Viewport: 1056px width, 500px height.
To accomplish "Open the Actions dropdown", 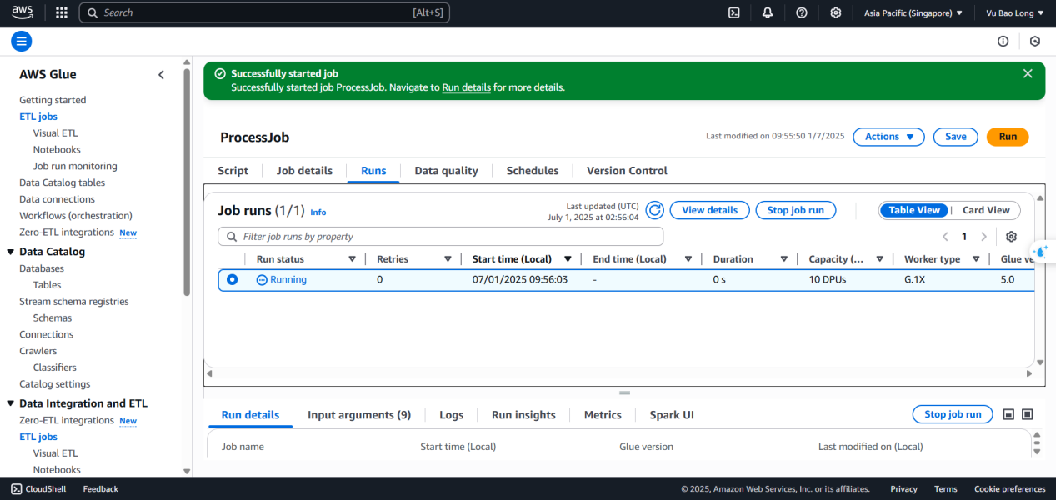I will (x=888, y=137).
